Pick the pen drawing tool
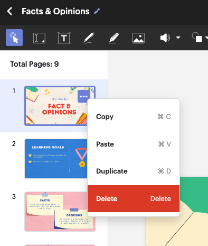This screenshot has width=208, height=246. tap(89, 38)
